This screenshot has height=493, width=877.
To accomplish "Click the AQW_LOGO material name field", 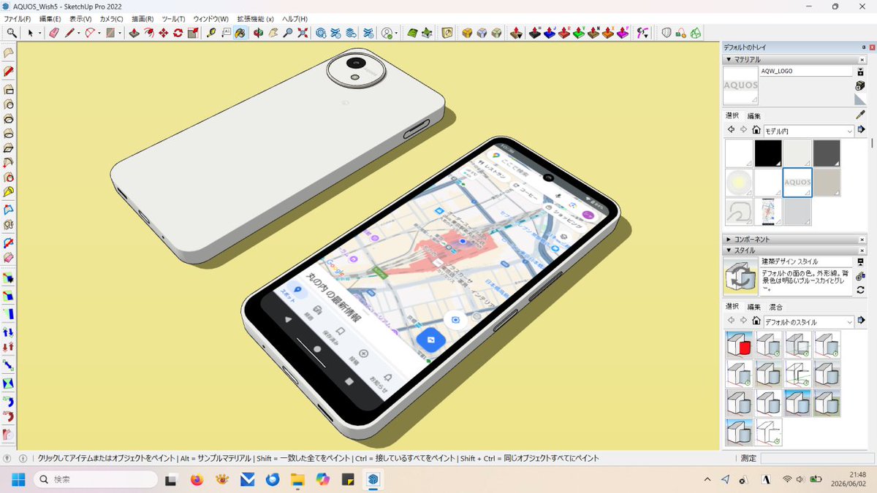I will pos(806,72).
